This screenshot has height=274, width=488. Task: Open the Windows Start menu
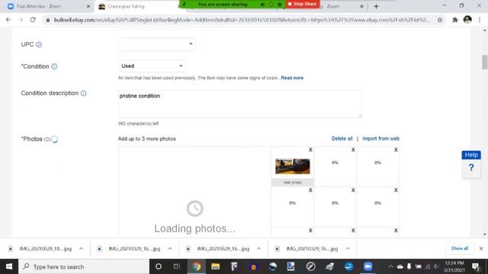[x=9, y=266]
